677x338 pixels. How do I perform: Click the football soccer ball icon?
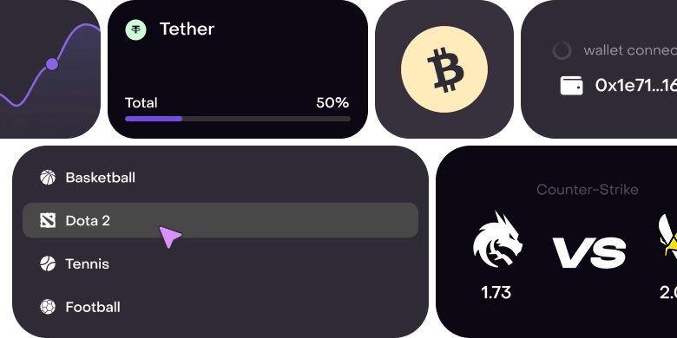[x=48, y=307]
